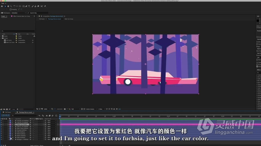Select the Type (T) tool

[29, 6]
